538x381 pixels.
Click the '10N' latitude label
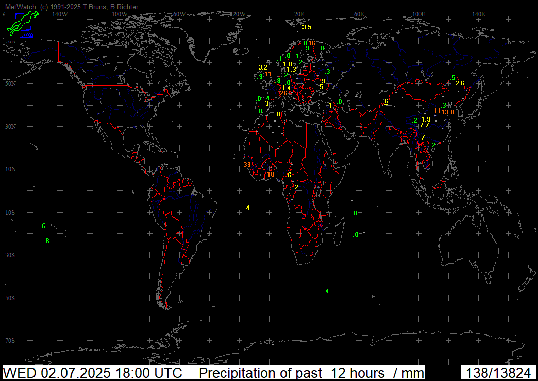10,169
